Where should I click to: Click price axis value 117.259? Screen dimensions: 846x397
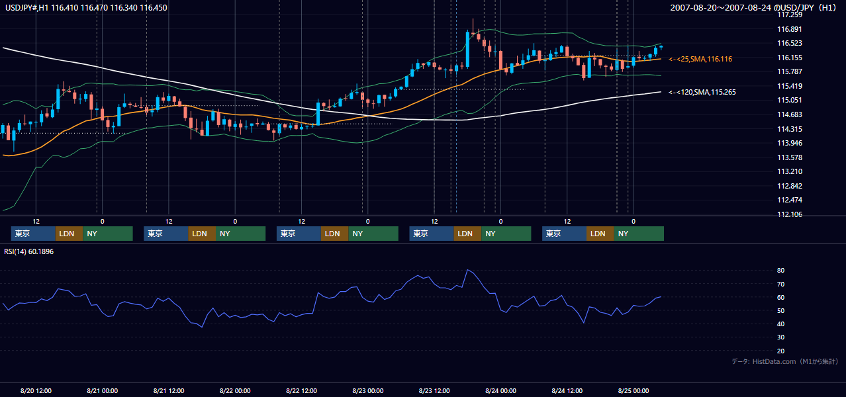pos(789,15)
